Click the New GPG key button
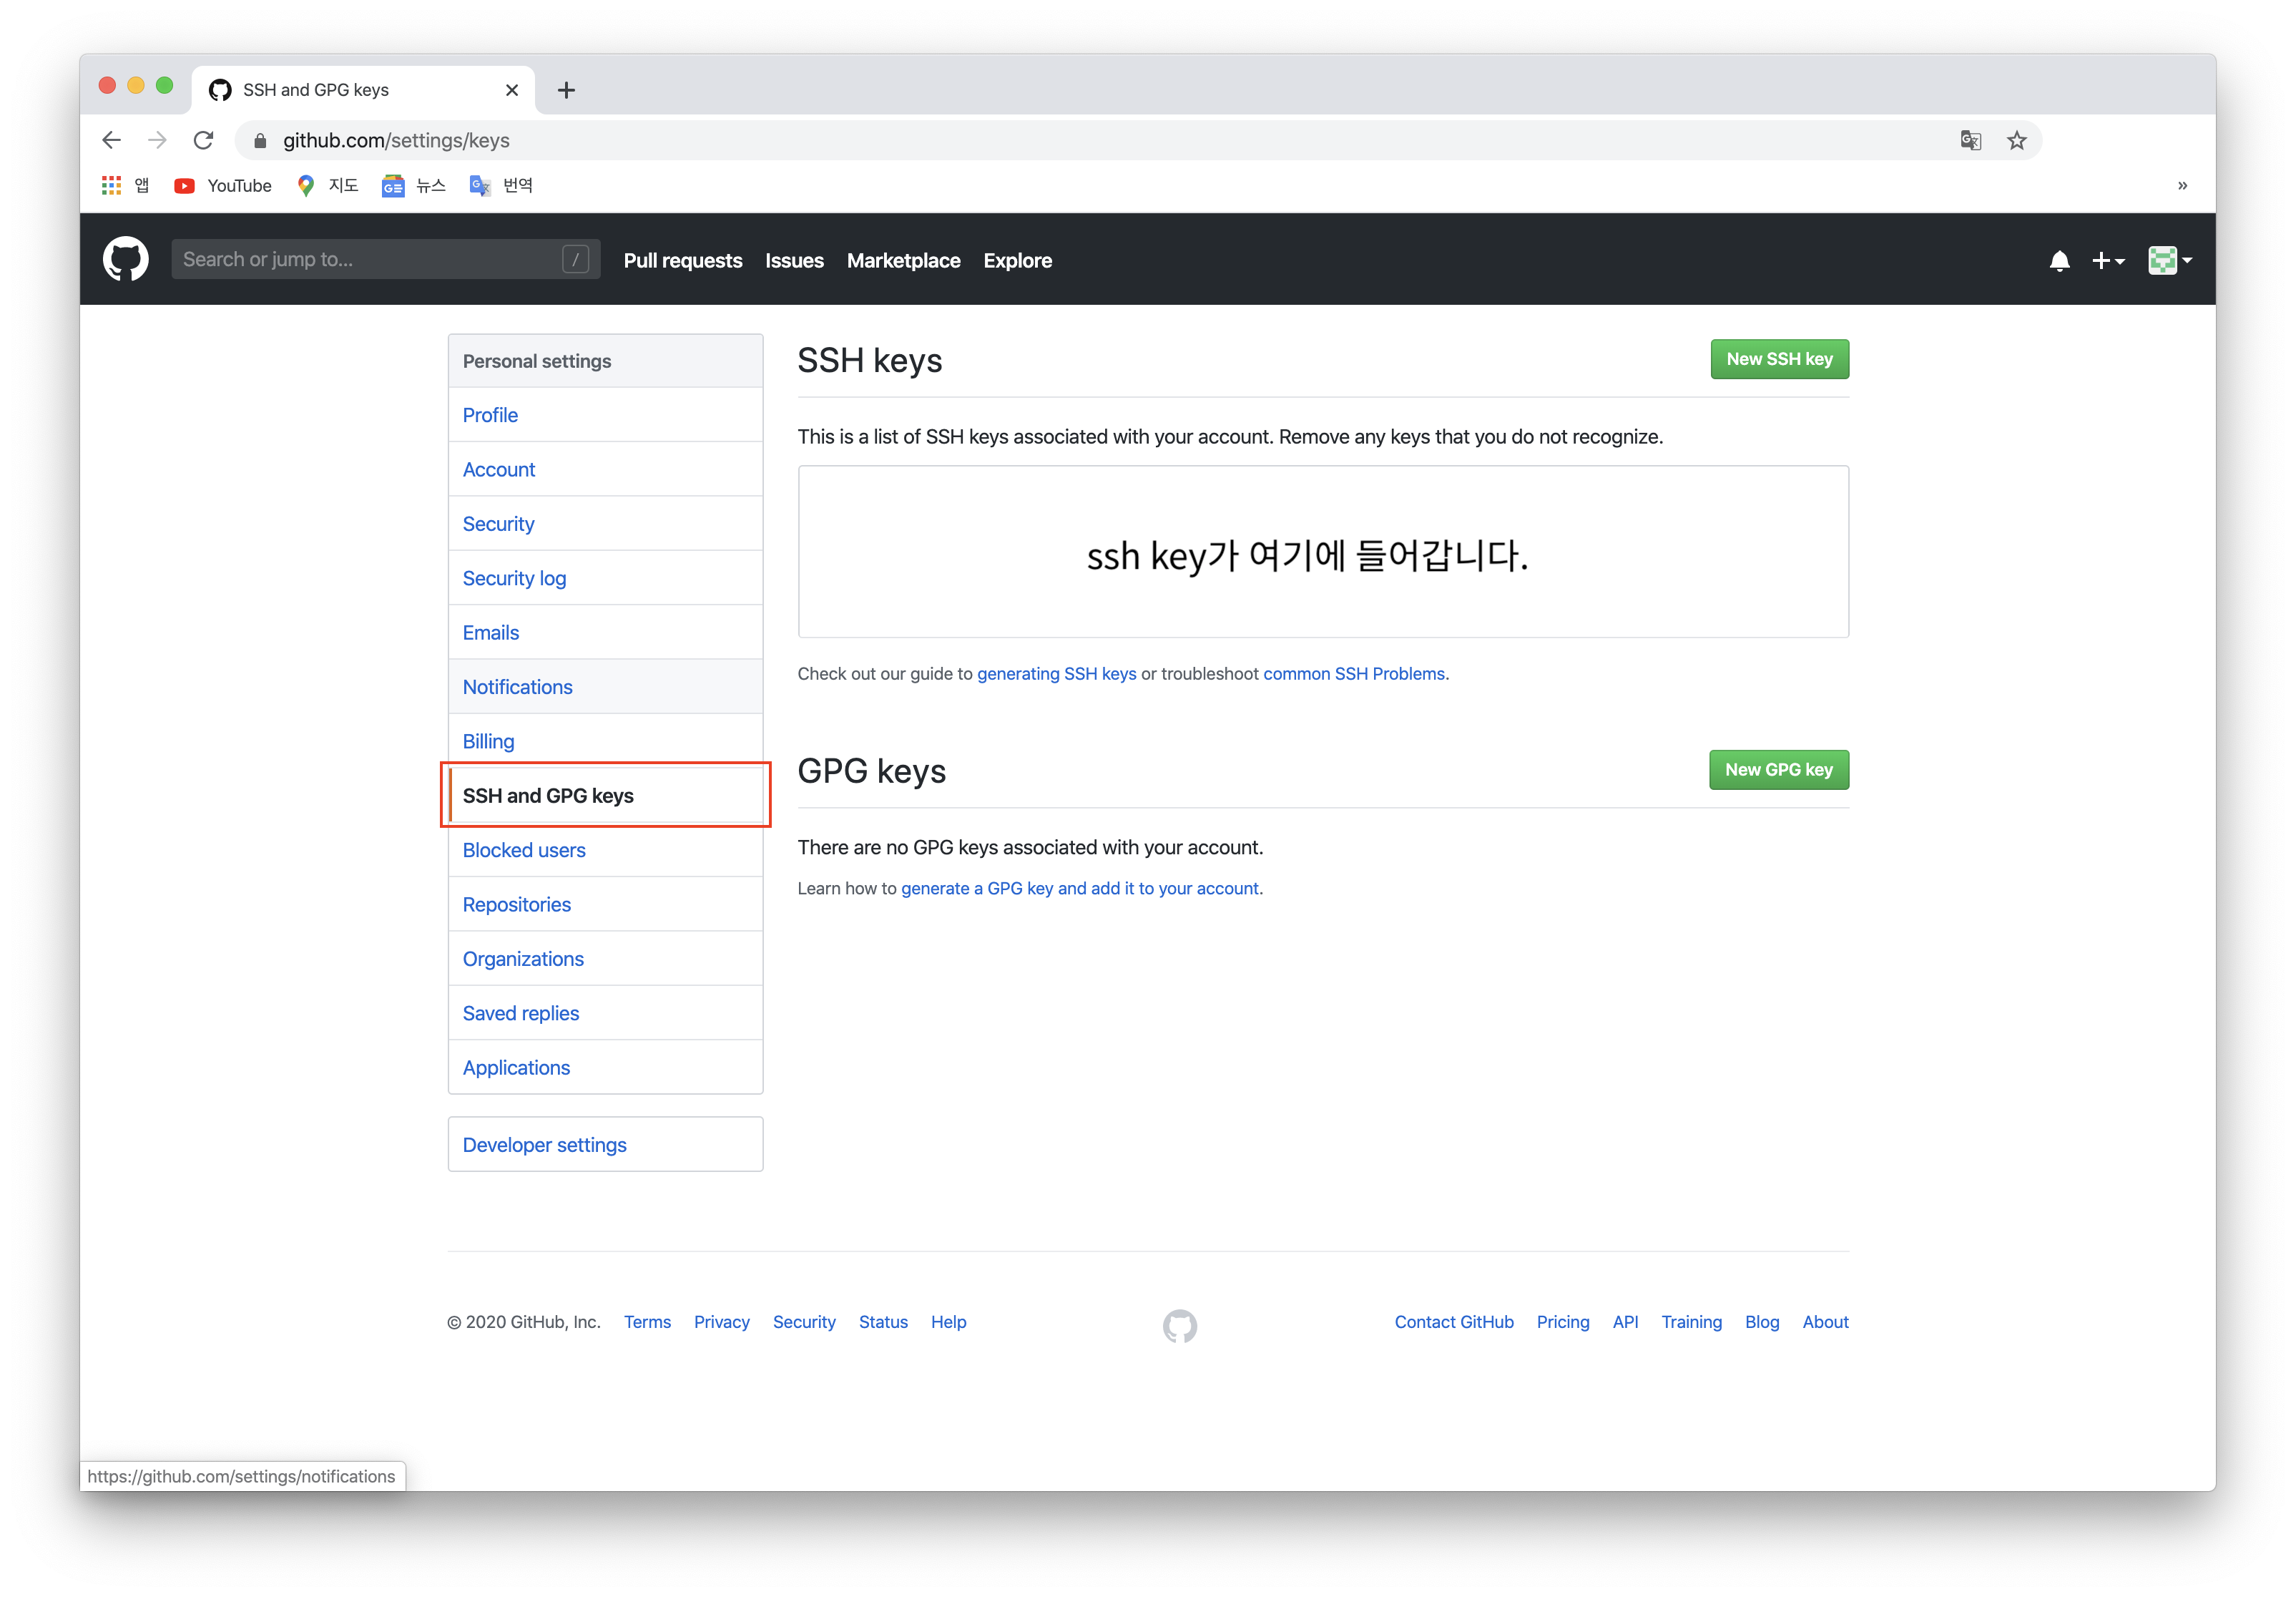 [1778, 769]
